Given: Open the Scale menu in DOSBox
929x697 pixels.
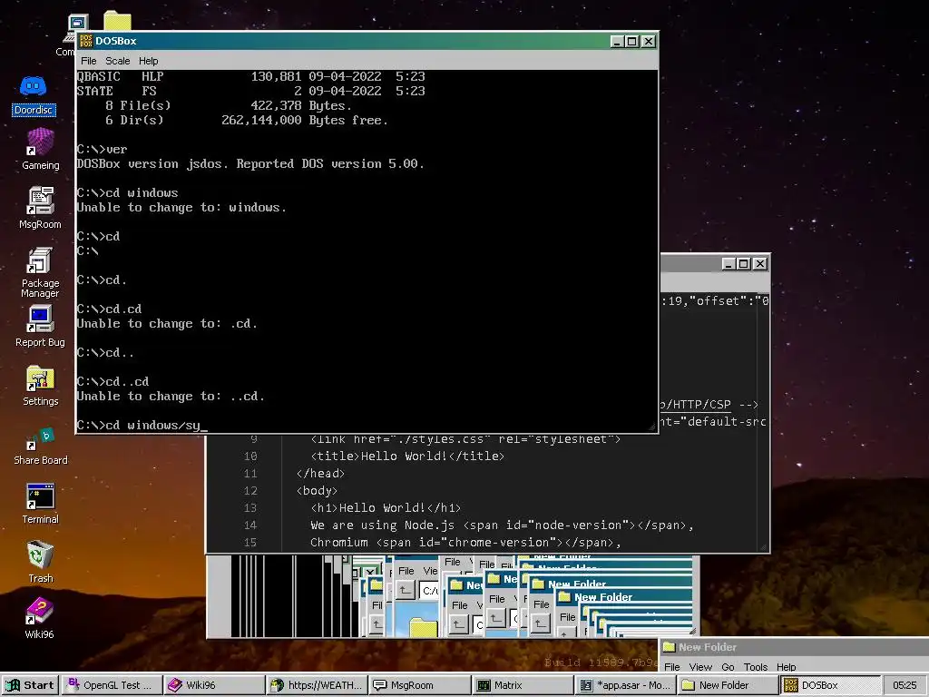Looking at the screenshot, I should click(x=117, y=61).
